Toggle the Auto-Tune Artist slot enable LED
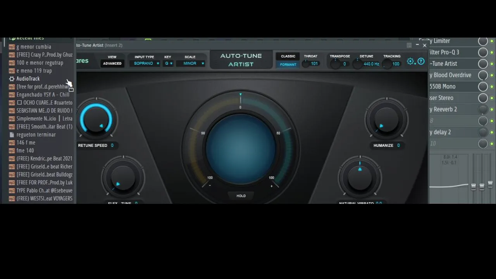Image resolution: width=496 pixels, height=279 pixels. tap(492, 64)
